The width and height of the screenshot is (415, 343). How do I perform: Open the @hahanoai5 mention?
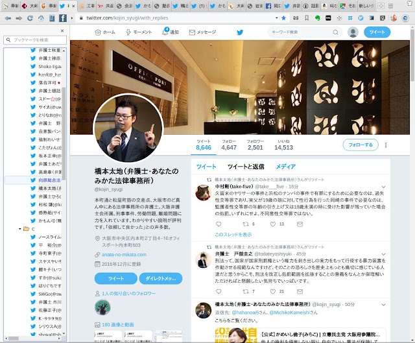click(245, 313)
